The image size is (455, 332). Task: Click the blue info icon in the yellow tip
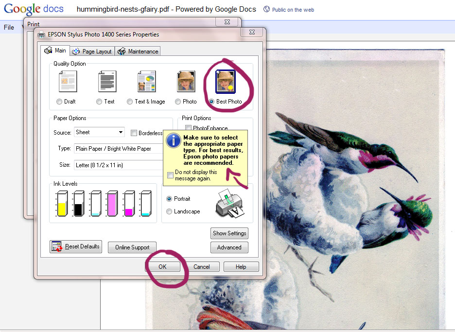pyautogui.click(x=174, y=141)
